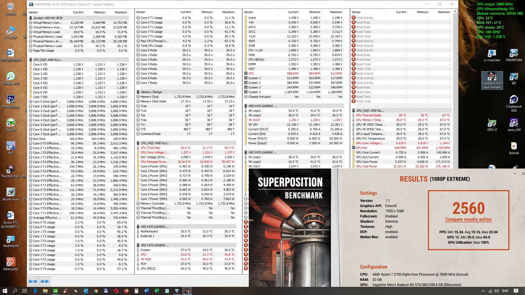Open Edge browser from taskbar
The image size is (525, 295).
[x=35, y=291]
